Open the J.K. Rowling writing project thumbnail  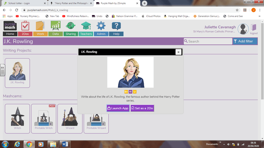tap(17, 73)
